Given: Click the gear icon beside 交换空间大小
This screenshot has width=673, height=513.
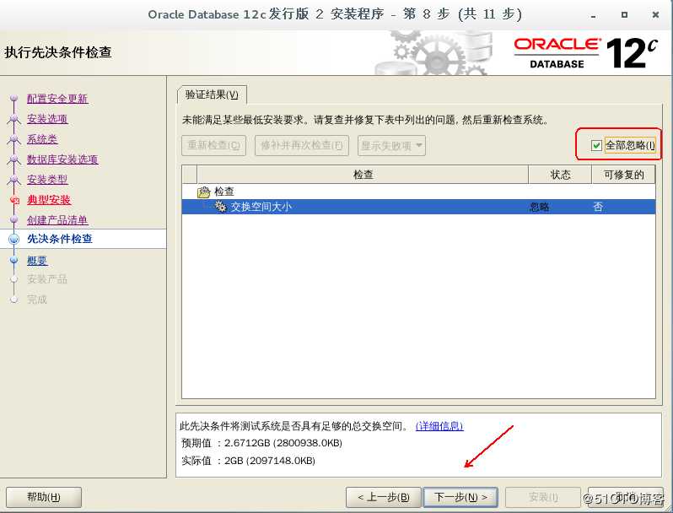Looking at the screenshot, I should 221,207.
